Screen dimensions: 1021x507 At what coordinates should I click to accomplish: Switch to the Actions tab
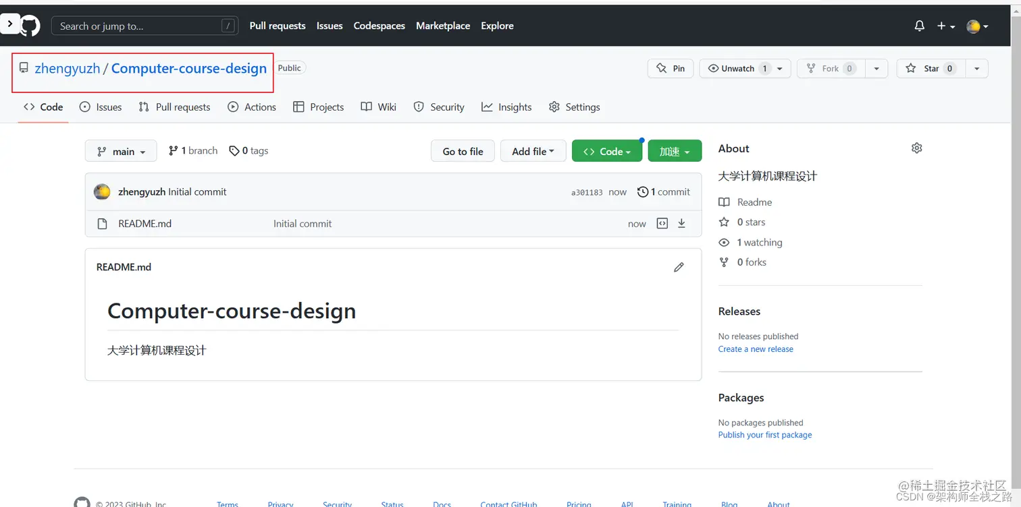(252, 107)
